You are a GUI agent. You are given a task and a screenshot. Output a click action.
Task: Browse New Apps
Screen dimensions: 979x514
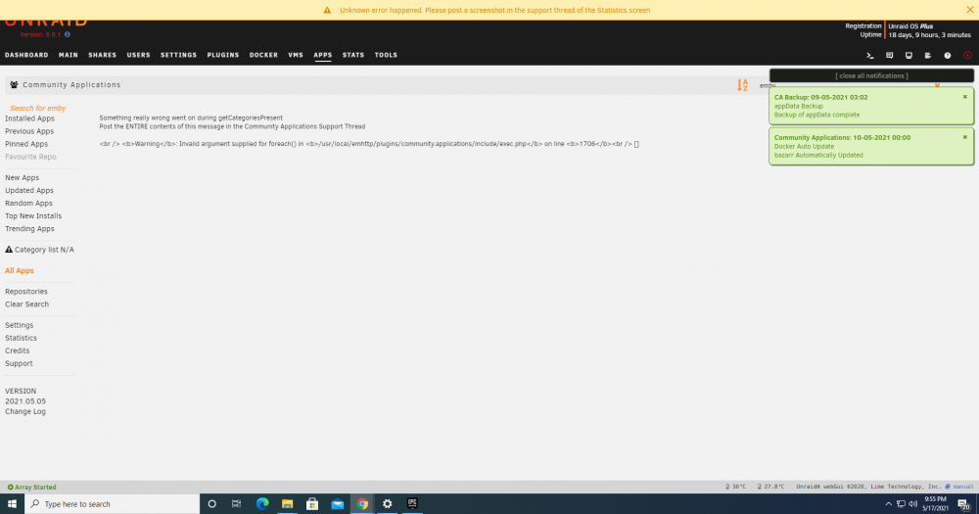point(22,177)
